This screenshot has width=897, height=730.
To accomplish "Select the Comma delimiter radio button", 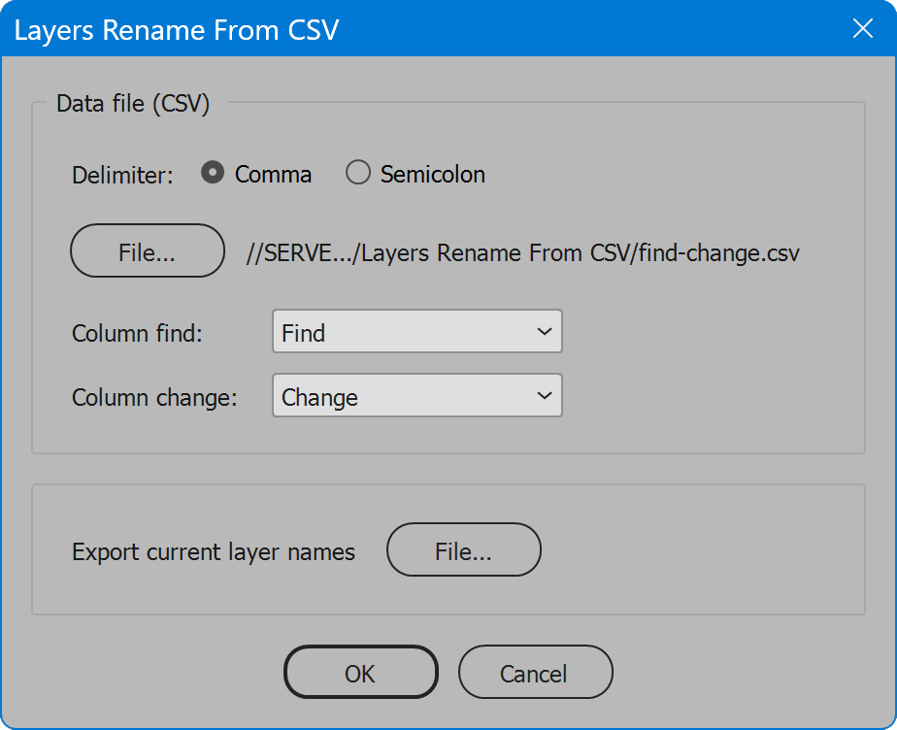I will pyautogui.click(x=212, y=172).
